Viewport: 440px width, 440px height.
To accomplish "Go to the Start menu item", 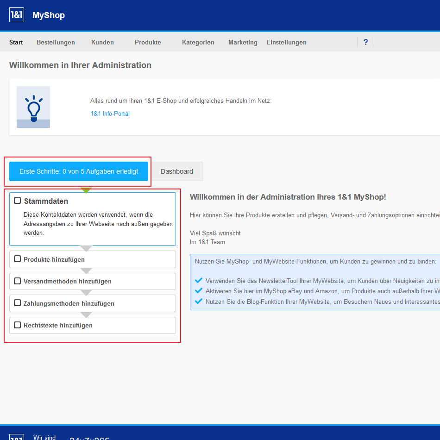I will coord(16,42).
